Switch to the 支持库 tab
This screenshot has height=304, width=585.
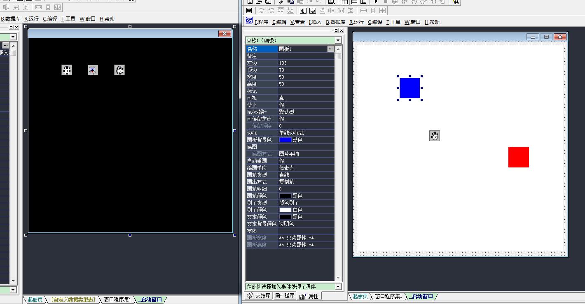tap(259, 296)
